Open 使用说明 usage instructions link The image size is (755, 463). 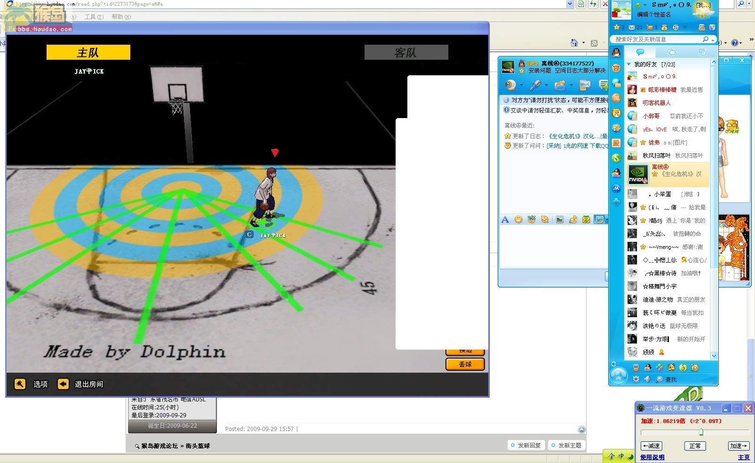click(x=652, y=457)
